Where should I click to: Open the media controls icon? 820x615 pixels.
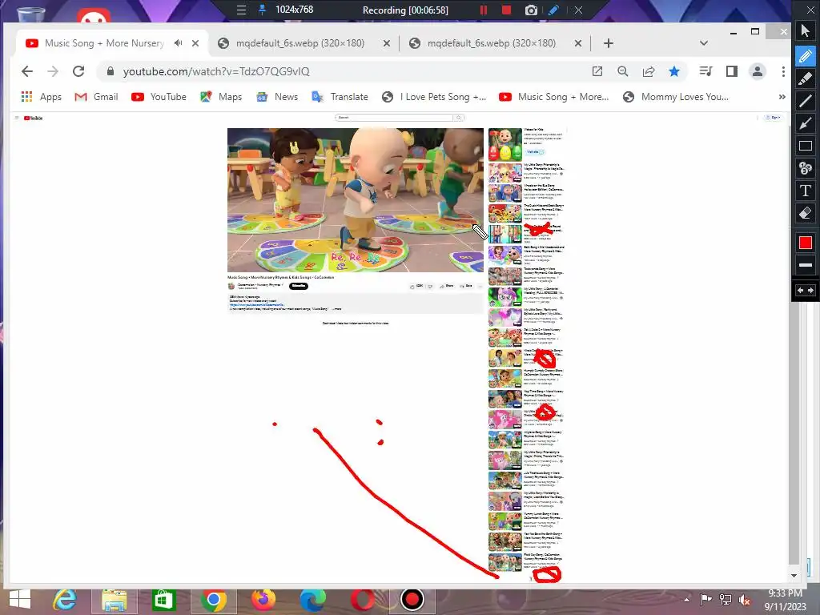pos(705,71)
